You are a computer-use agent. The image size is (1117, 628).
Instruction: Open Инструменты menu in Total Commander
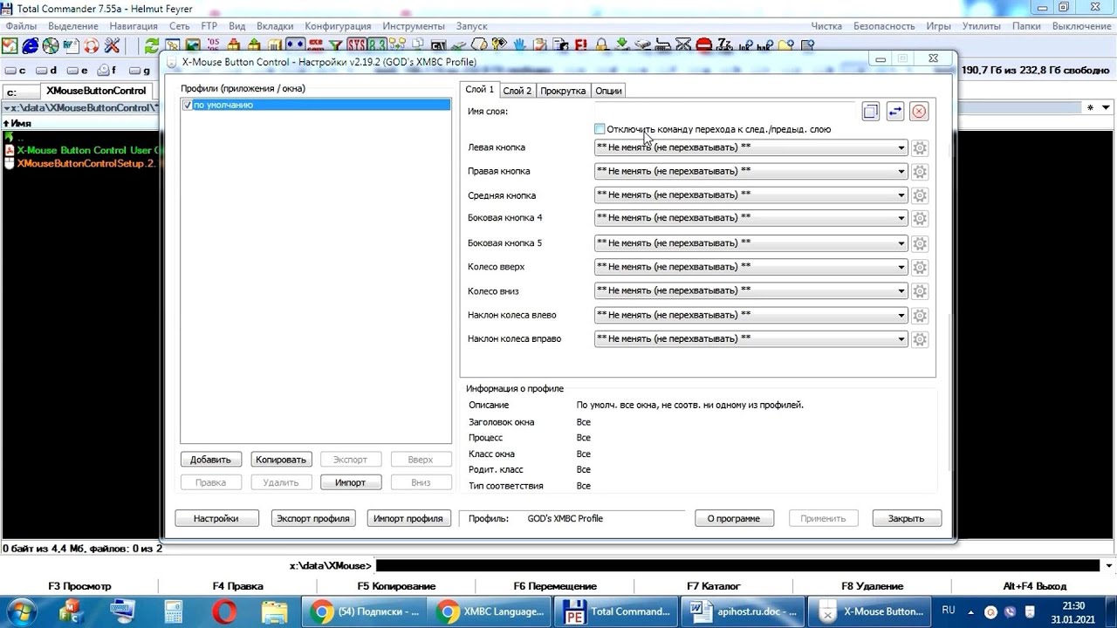coord(414,26)
